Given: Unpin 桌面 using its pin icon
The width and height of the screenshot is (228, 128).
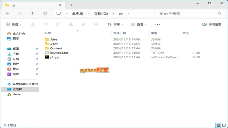Looking at the screenshot, I should coord(37,49).
